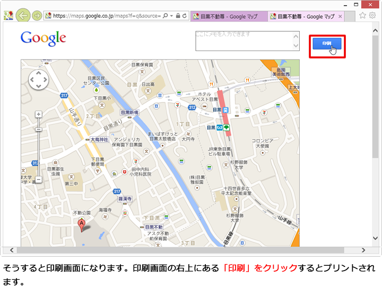Maximize the browser window
Image resolution: width=382 pixels, height=286 pixels.
tap(356, 4)
